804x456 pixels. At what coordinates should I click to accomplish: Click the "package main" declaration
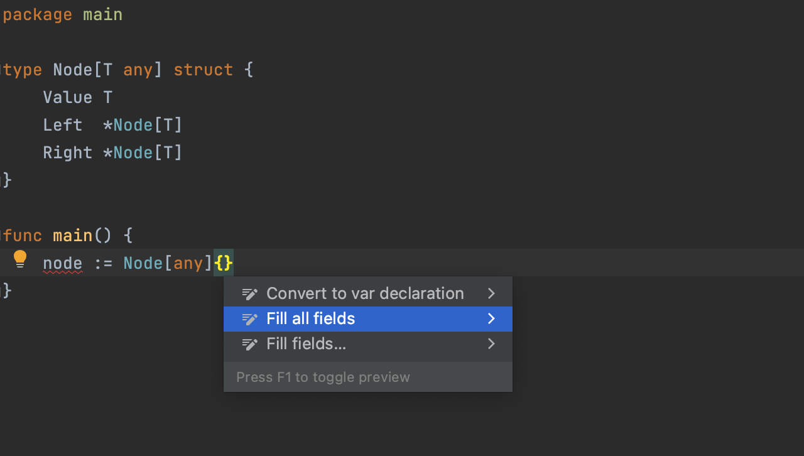point(62,14)
